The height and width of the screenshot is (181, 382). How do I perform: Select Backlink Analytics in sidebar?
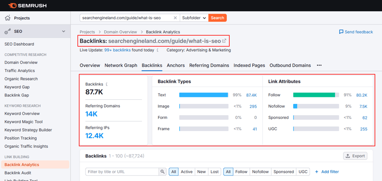[x=35, y=165]
